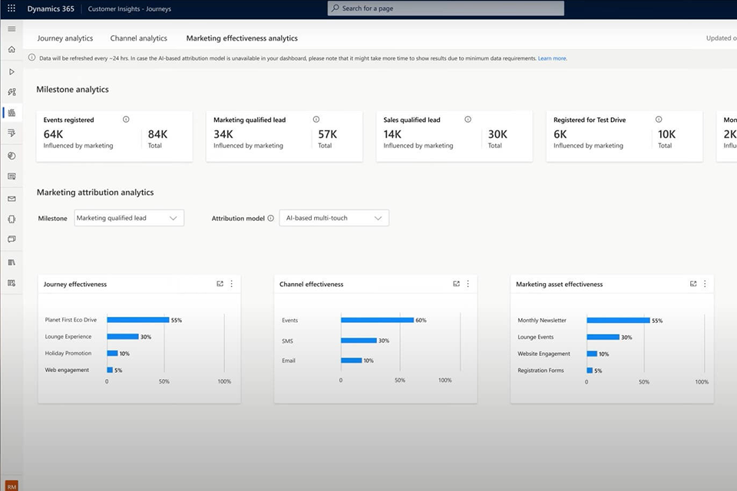Expand the Attribution model dropdown
The height and width of the screenshot is (491, 737).
(334, 218)
